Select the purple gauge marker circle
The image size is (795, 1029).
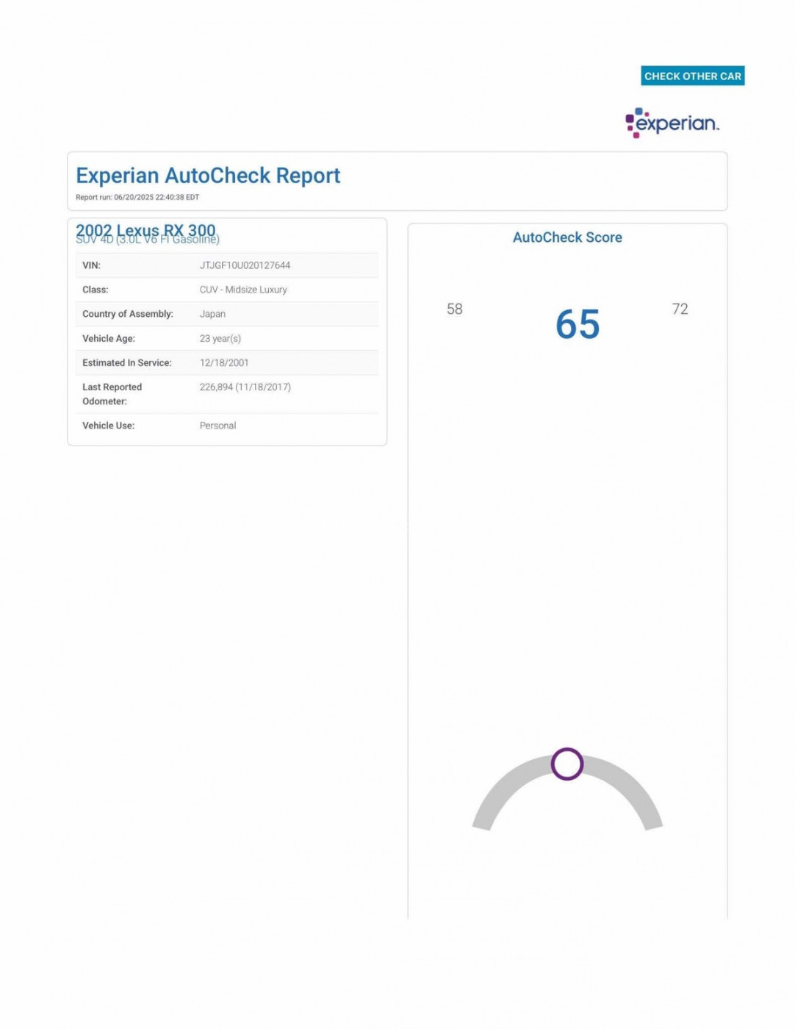click(567, 764)
